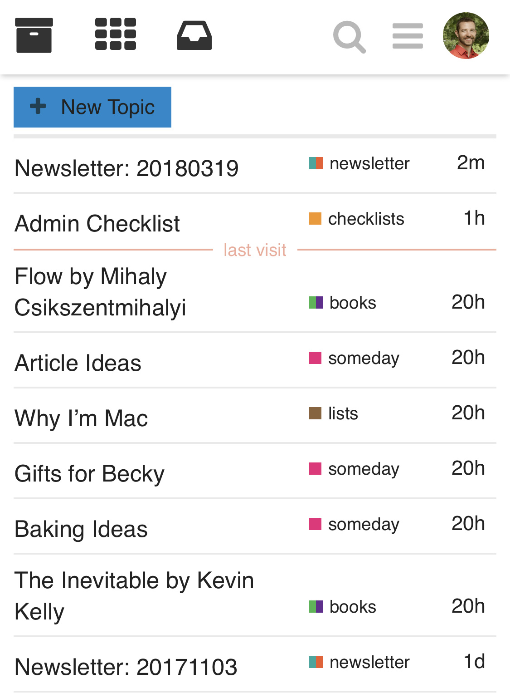Open The Inevitable by Kevin Kelly topic
The height and width of the screenshot is (693, 510).
tap(134, 595)
